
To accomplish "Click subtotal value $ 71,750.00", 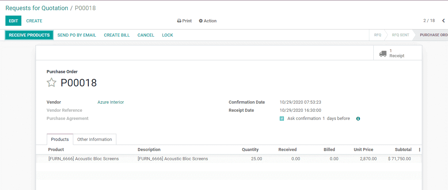I will point(400,159).
